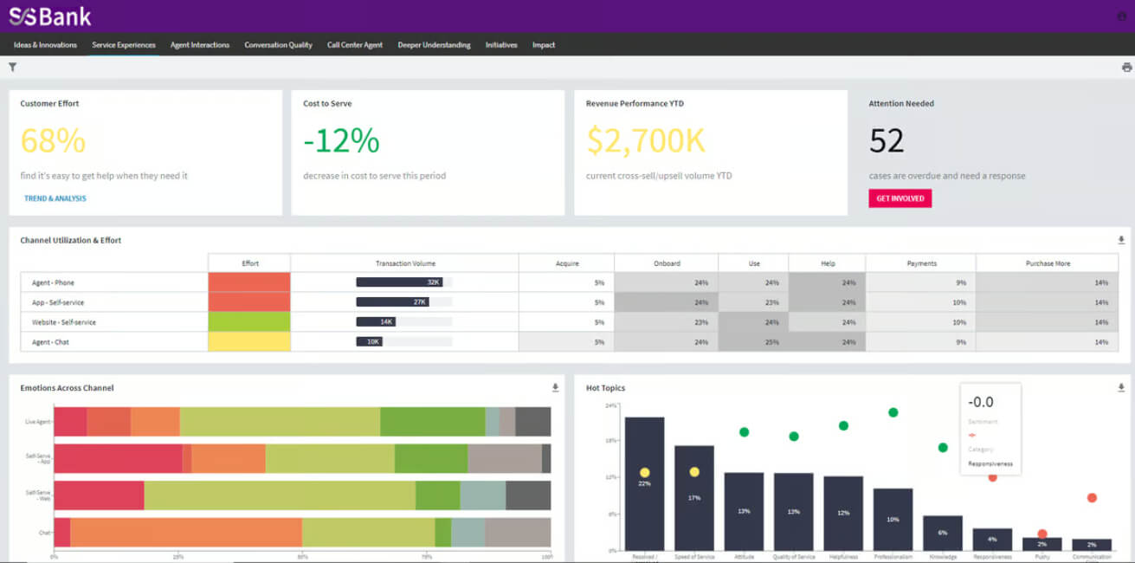Download the Hot Topics chart
Viewport: 1135px width, 563px height.
pos(1121,387)
